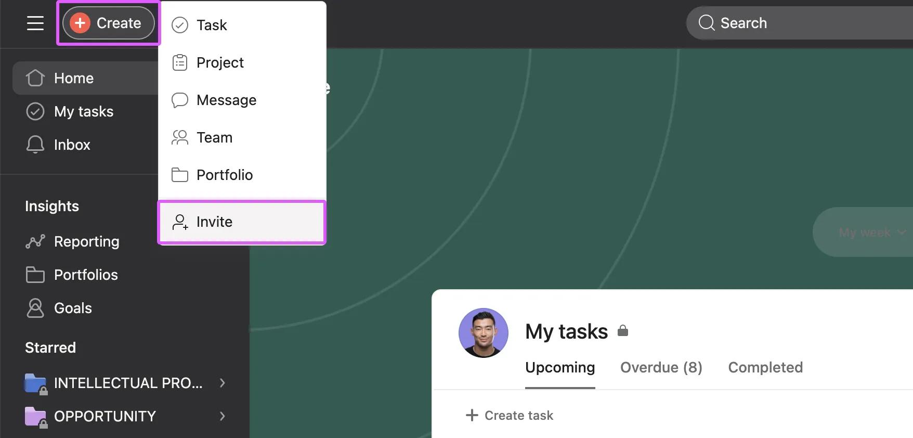Open Home in the sidebar

click(74, 78)
